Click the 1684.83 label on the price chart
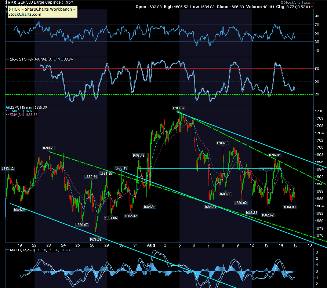 290,207
